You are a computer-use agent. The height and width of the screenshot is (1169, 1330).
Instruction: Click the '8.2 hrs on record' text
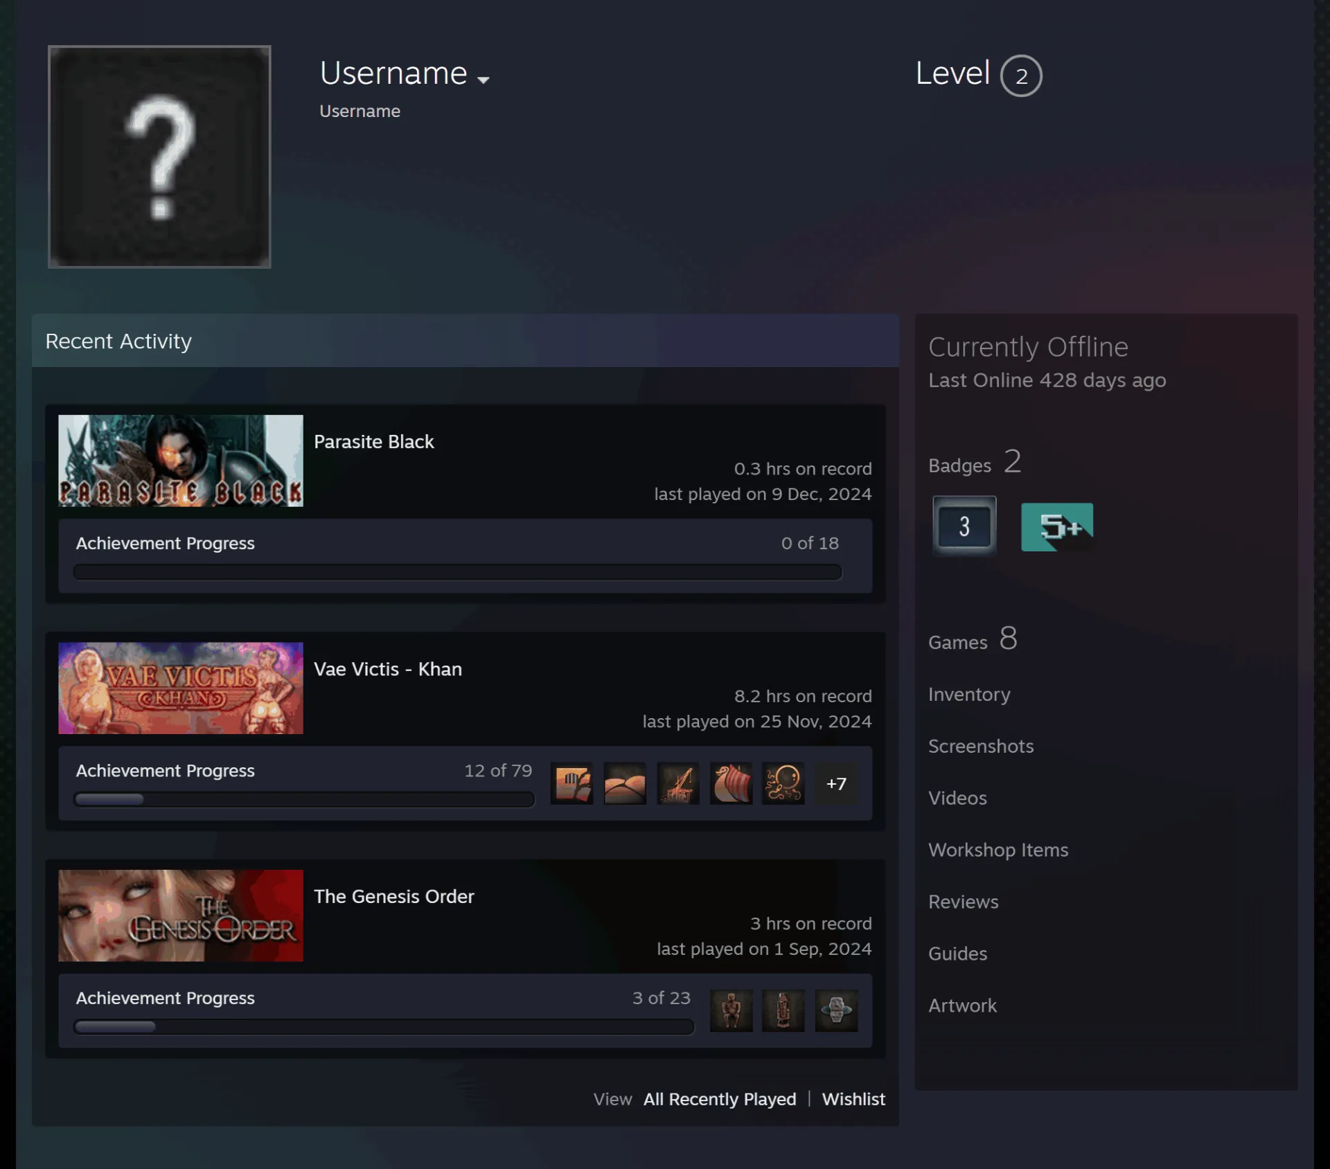(803, 696)
